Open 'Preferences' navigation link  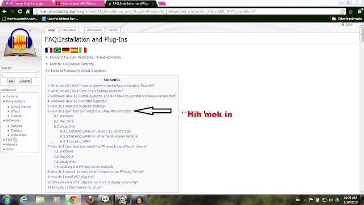(x=18, y=135)
